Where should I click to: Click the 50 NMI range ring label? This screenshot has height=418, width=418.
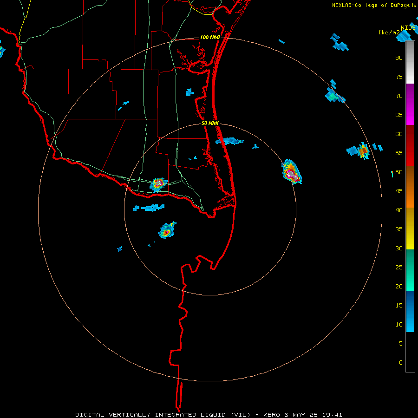click(210, 123)
